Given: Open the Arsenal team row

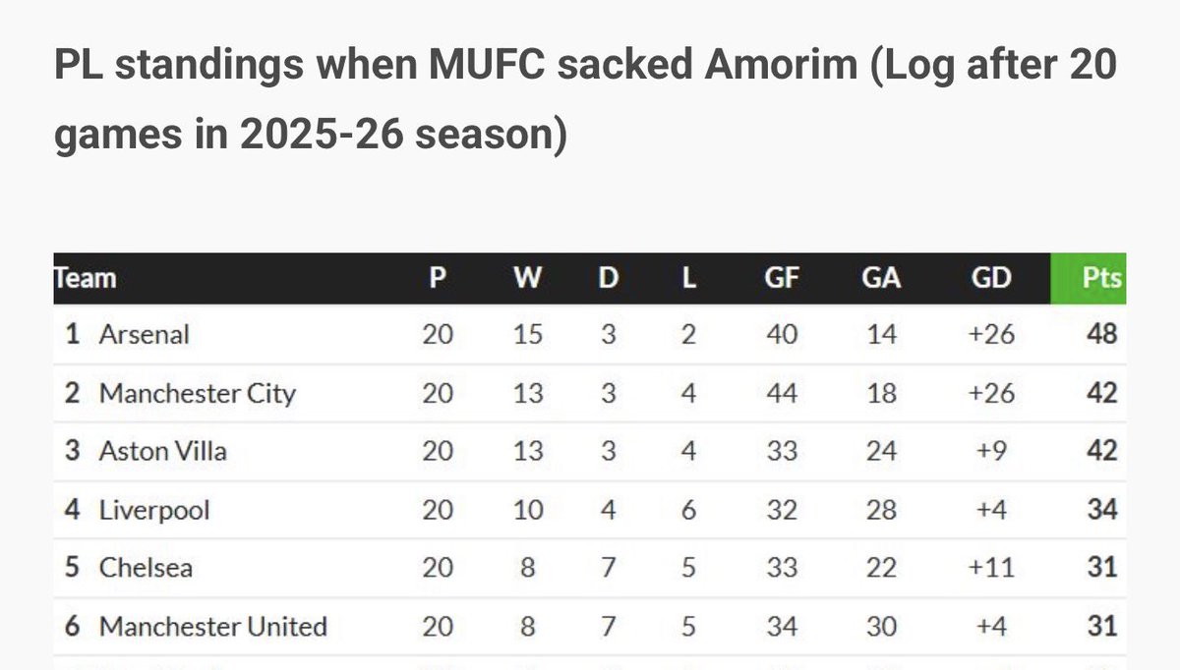Looking at the screenshot, I should point(589,334).
